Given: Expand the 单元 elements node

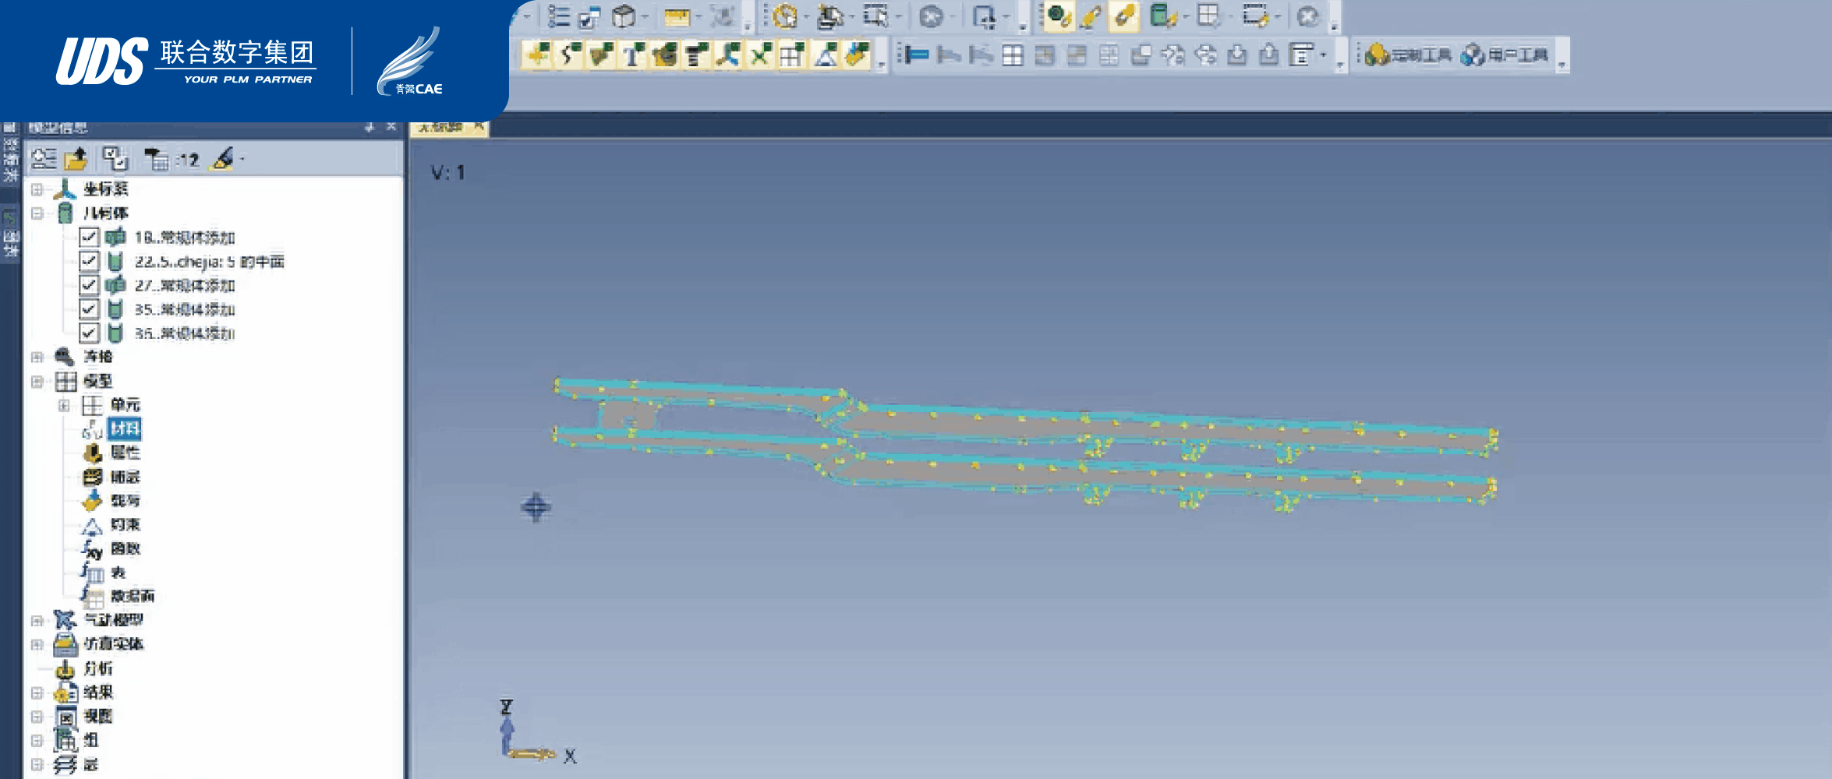Looking at the screenshot, I should 64,405.
